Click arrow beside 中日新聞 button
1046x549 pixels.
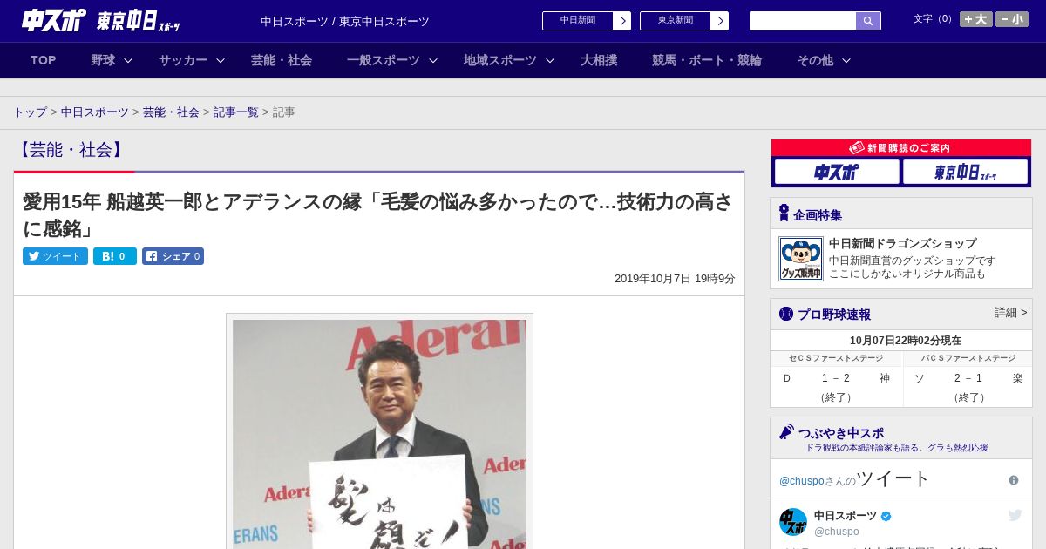[x=622, y=21]
